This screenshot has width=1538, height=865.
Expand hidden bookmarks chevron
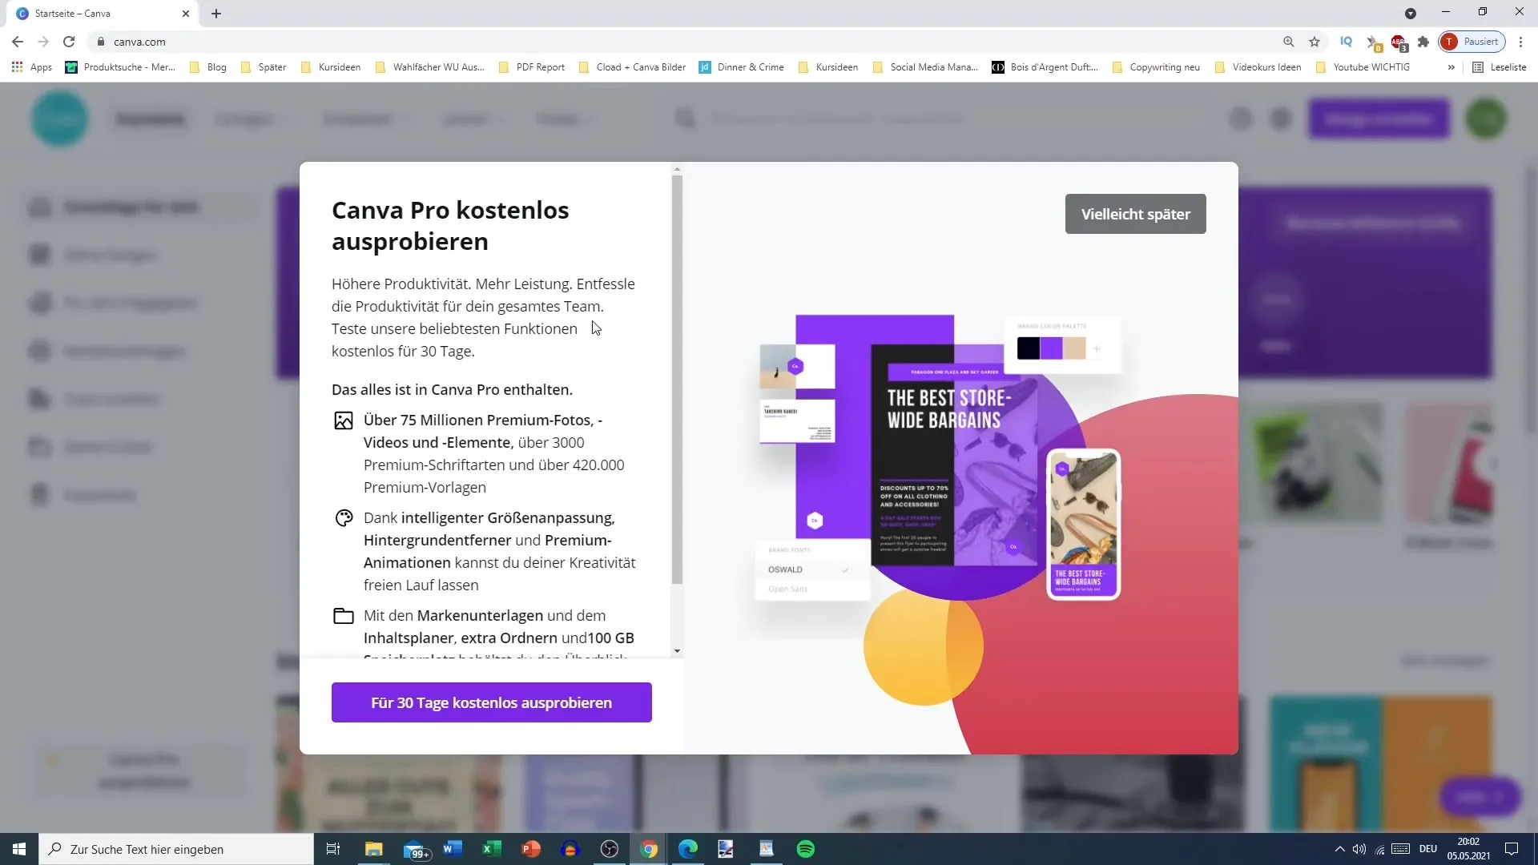point(1451,67)
